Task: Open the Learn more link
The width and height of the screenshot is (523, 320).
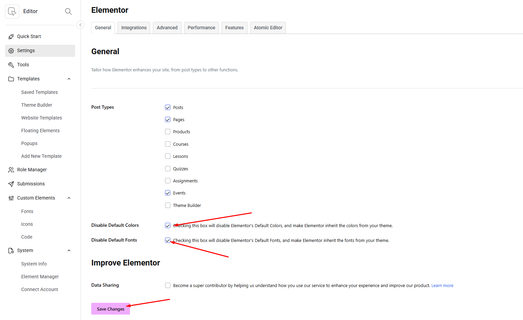Action: (x=442, y=286)
